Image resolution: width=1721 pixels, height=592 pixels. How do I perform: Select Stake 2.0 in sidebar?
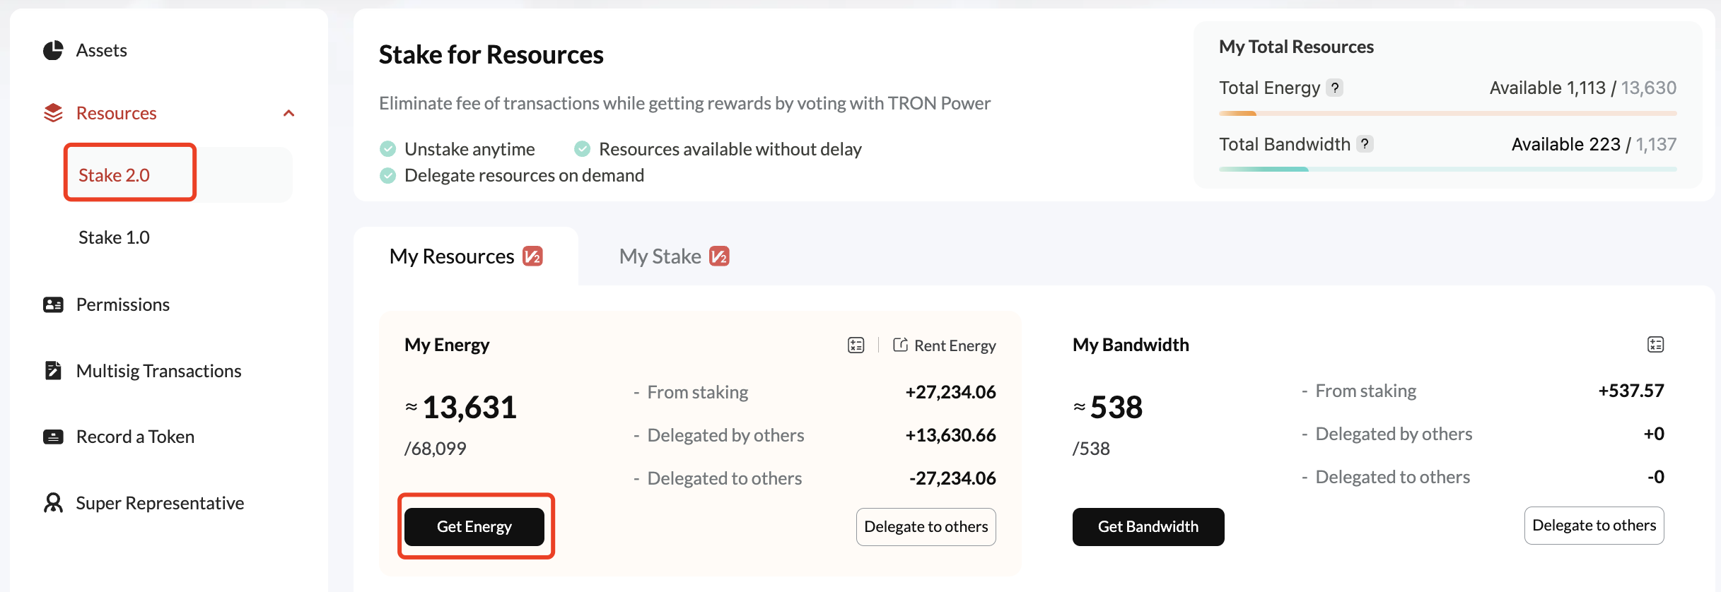tap(115, 175)
